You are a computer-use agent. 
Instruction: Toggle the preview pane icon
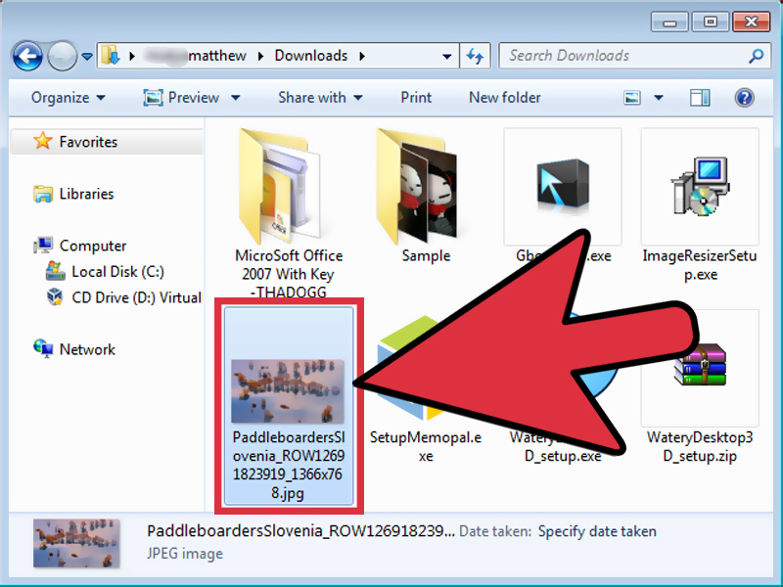tap(700, 98)
